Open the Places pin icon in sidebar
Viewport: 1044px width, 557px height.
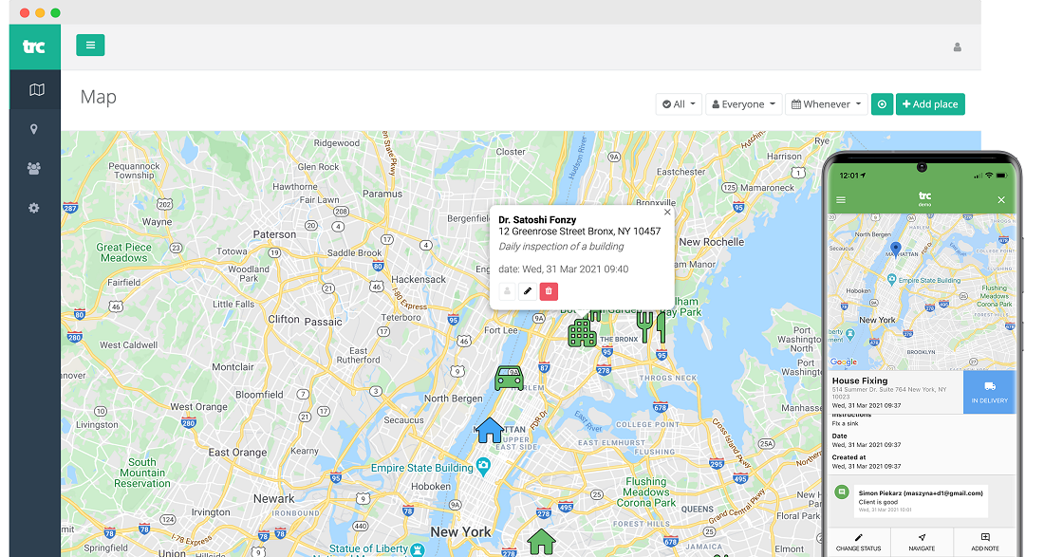point(34,129)
